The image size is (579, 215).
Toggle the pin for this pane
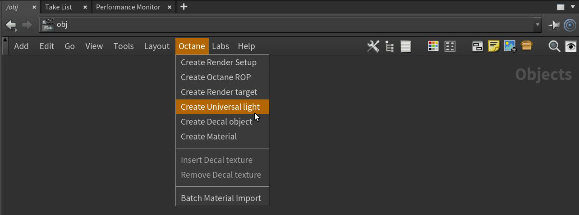(554, 25)
